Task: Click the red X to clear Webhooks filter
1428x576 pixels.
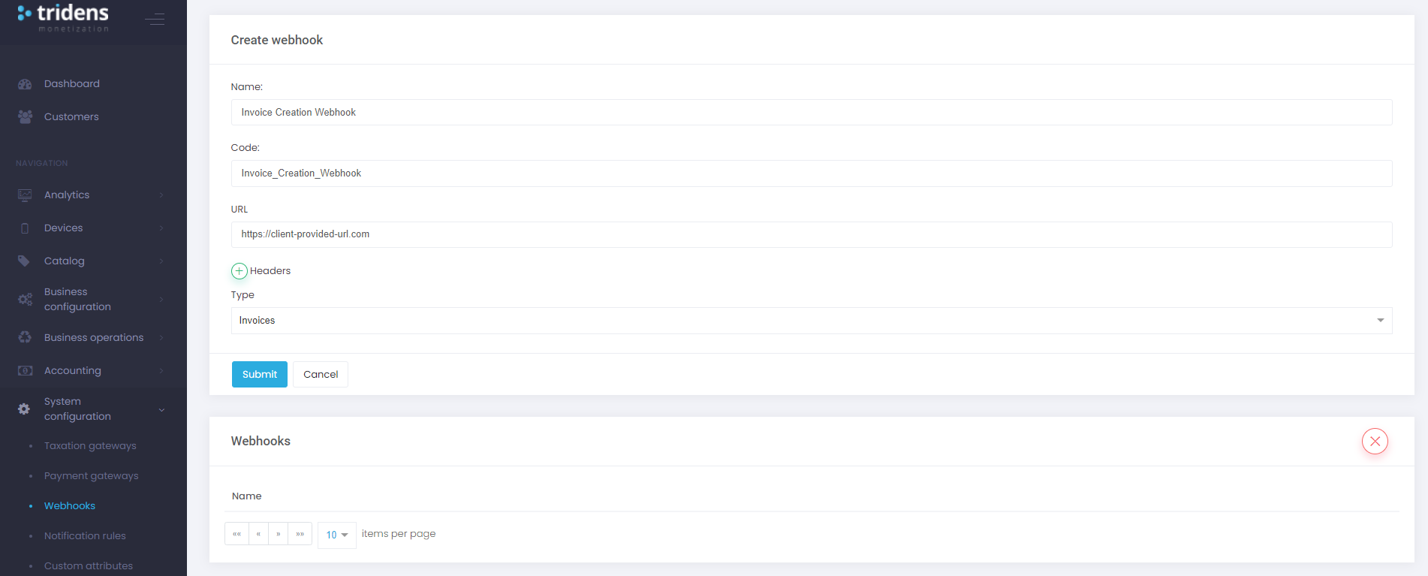Action: point(1375,441)
